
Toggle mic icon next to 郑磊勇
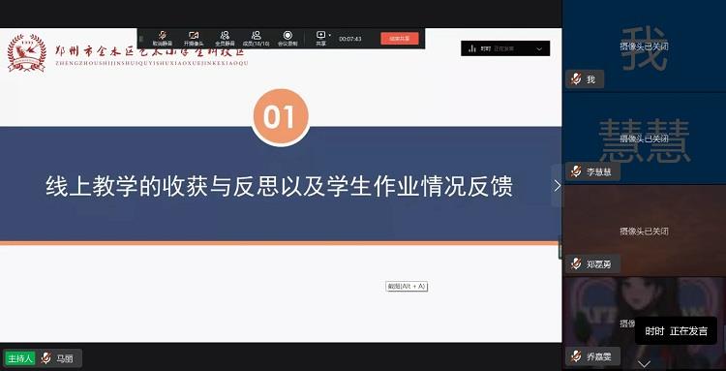[576, 264]
